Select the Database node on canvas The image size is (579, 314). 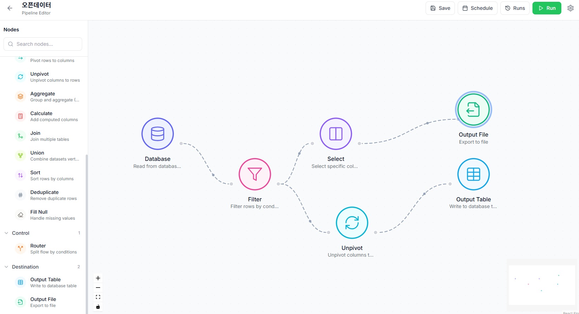pyautogui.click(x=158, y=134)
